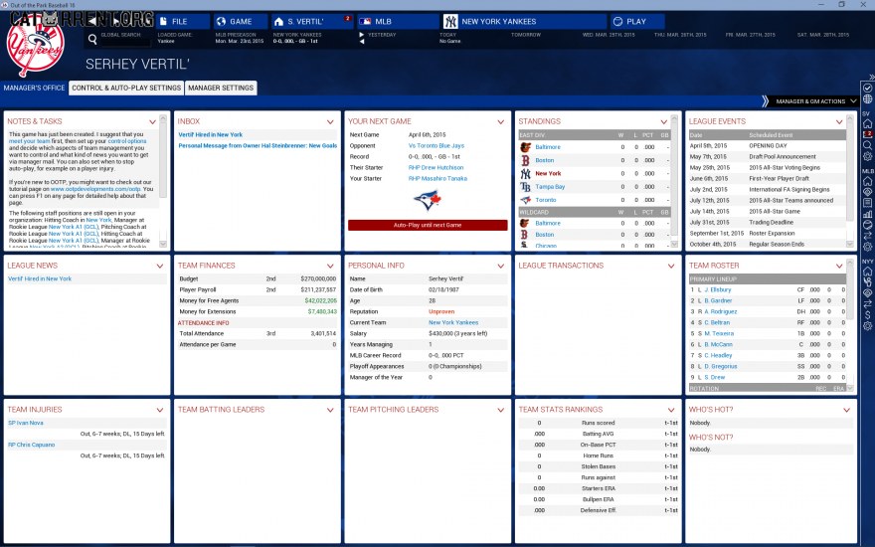
Task: Open A. Rodriguez in primary lineup
Action: pos(721,311)
